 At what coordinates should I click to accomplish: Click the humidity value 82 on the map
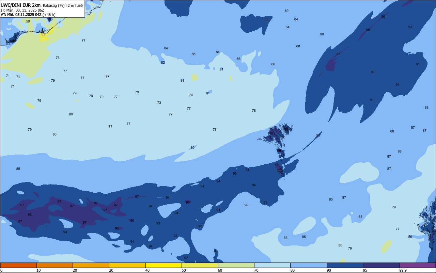(163, 63)
